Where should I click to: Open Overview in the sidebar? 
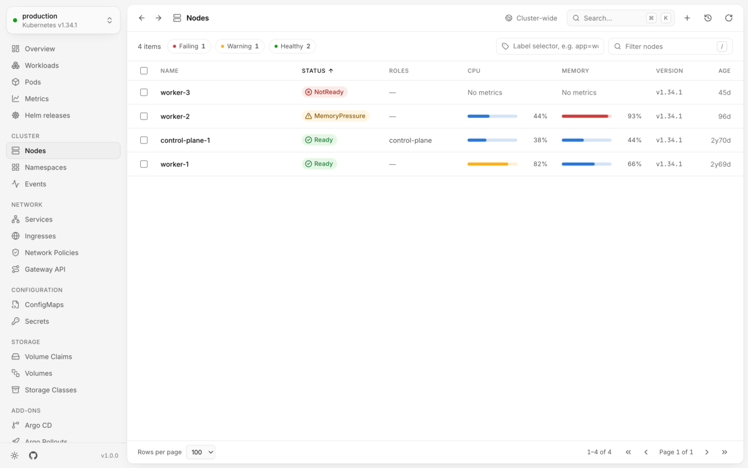coord(63,49)
